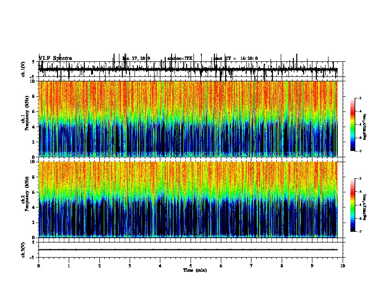Click the "station=ITK" label

tap(180, 58)
